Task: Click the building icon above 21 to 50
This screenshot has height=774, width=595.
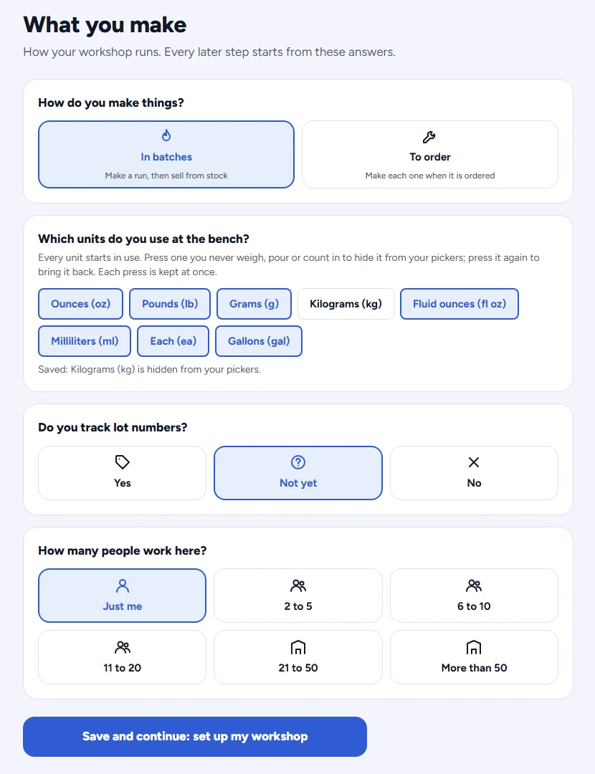Action: (x=298, y=647)
